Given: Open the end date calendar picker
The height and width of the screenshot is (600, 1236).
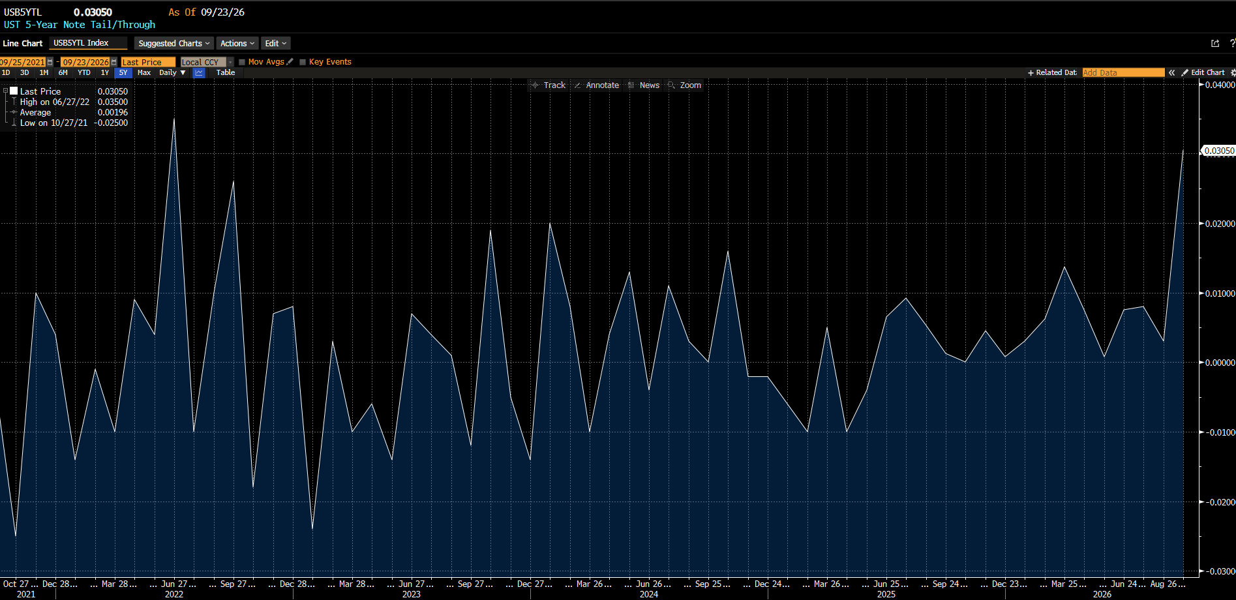Looking at the screenshot, I should pyautogui.click(x=114, y=62).
